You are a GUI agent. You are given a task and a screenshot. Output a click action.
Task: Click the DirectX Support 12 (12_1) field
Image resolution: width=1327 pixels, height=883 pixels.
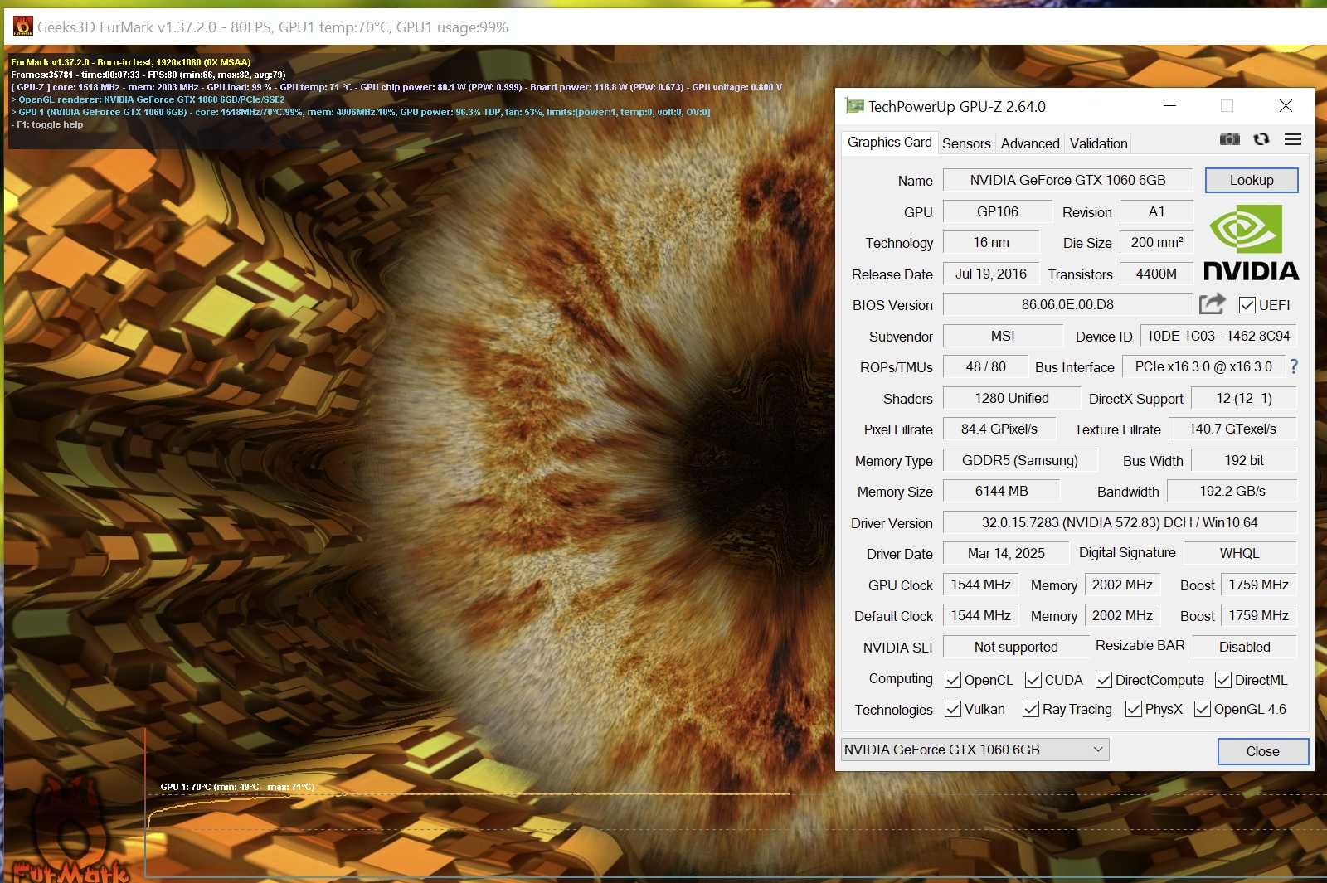click(x=1244, y=398)
